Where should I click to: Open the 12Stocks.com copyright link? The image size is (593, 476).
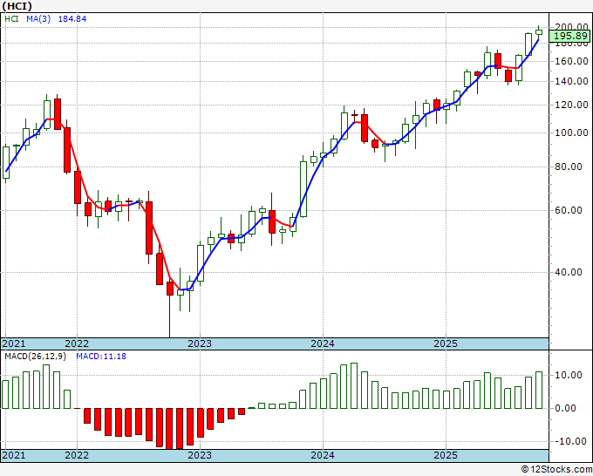click(556, 470)
